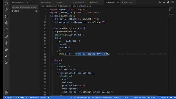
Task: Change indentation via Spaces: 2
Action: pos(117,98)
